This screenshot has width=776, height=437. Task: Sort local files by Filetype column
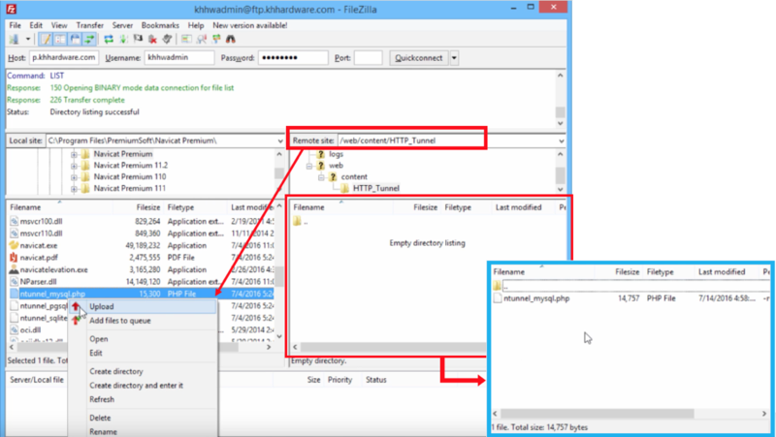pyautogui.click(x=180, y=207)
